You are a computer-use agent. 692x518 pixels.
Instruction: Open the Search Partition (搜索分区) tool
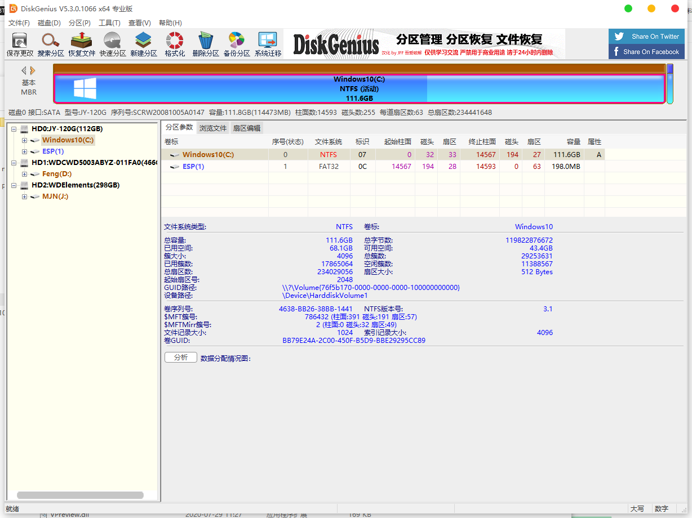click(x=51, y=44)
